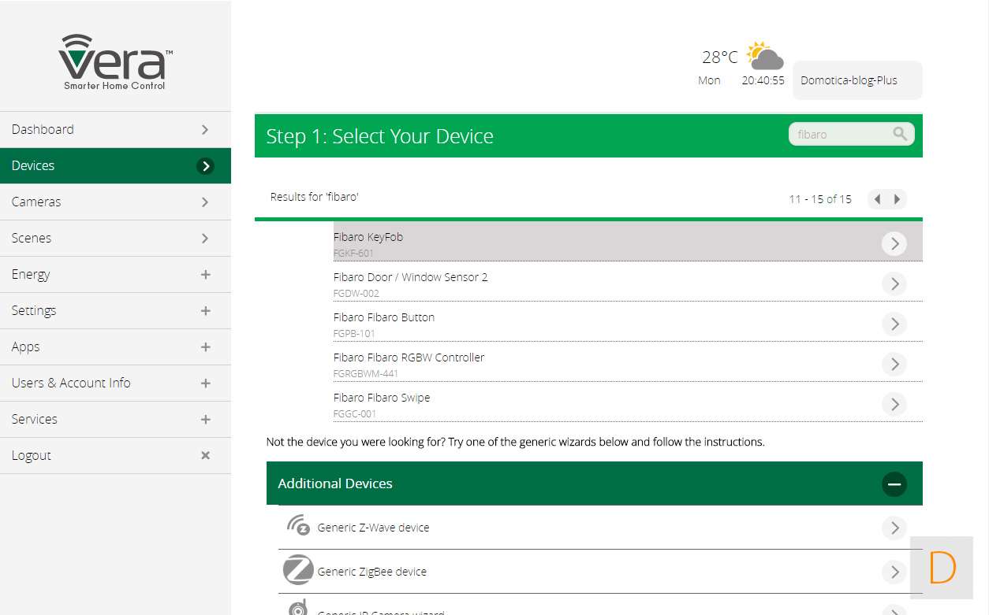989x615 pixels.
Task: Collapse the Additional Devices section
Action: point(894,483)
